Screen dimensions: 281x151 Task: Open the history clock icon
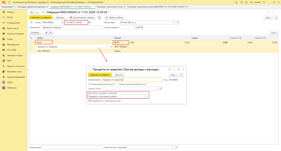241,2
